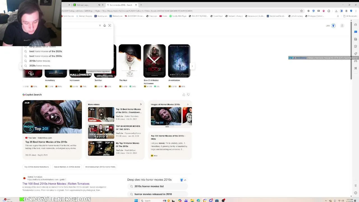Open Top 20 Best Horror Movies title link

click(x=46, y=142)
